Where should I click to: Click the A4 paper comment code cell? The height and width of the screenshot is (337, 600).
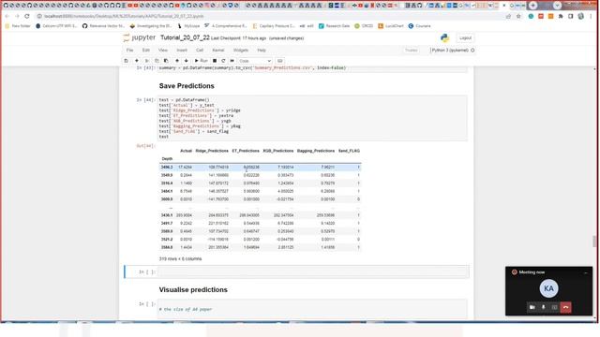[x=312, y=309]
